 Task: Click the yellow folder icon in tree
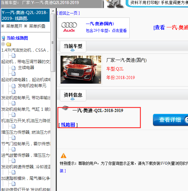(x=9, y=44)
